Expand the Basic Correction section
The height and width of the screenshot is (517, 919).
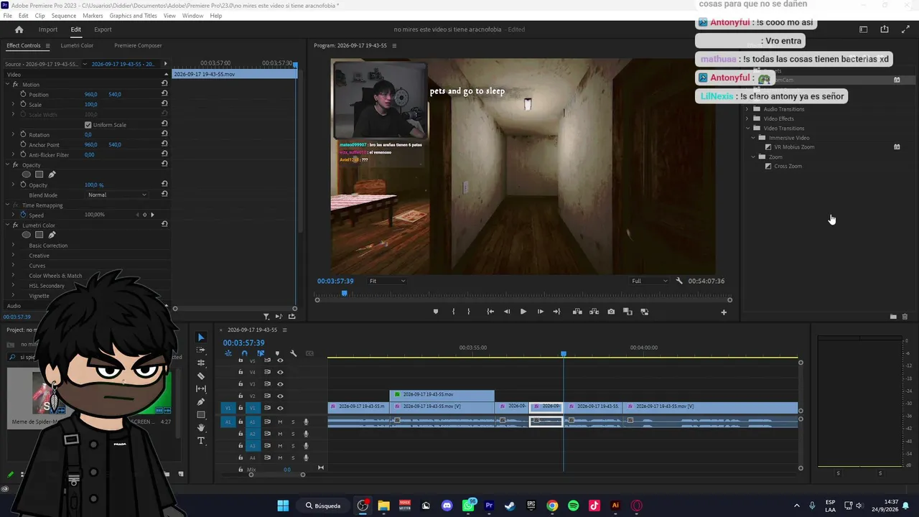click(x=47, y=246)
